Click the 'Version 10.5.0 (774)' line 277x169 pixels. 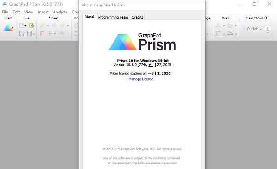tap(142, 65)
